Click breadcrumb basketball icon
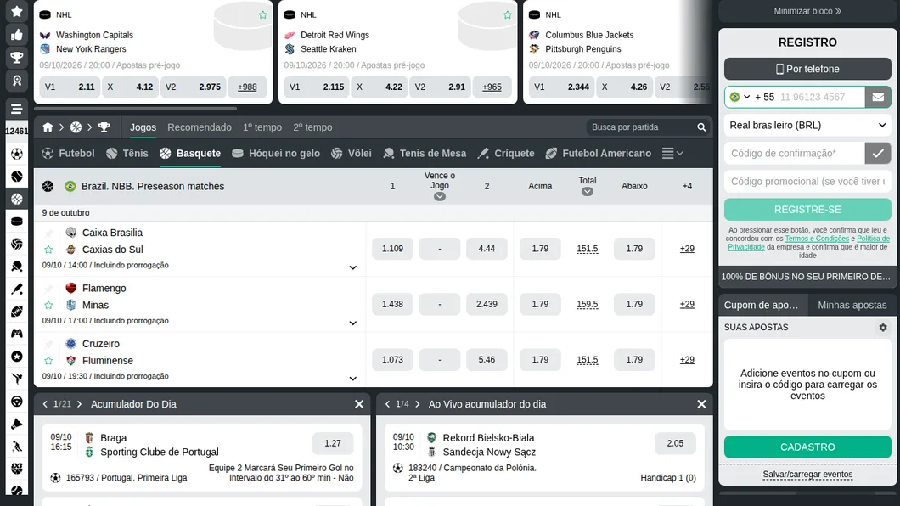Viewport: 900px width, 506px height. click(x=76, y=127)
